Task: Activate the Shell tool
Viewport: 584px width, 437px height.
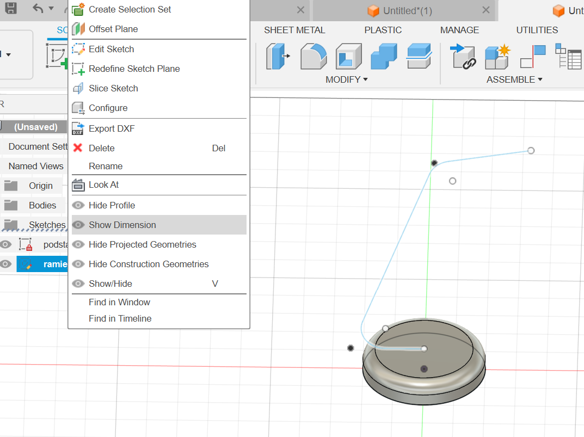Action: 348,57
